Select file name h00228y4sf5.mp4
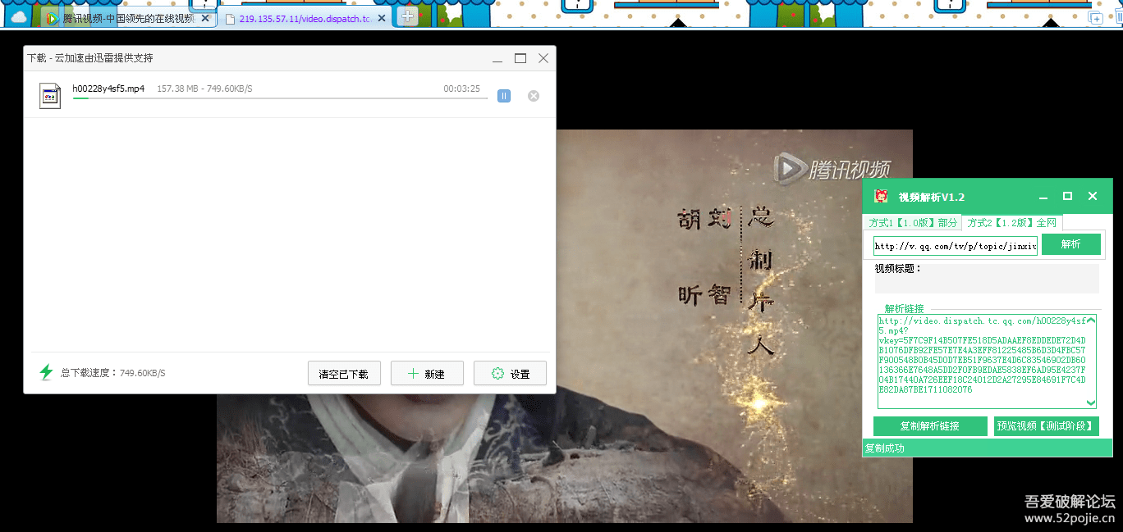The width and height of the screenshot is (1123, 532). coord(108,89)
